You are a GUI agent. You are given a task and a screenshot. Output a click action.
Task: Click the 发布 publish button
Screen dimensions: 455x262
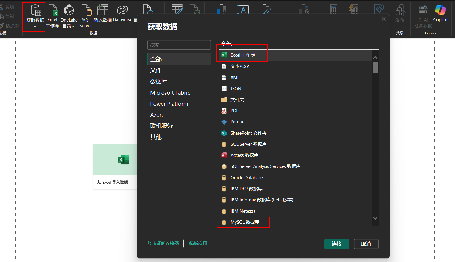[400, 14]
